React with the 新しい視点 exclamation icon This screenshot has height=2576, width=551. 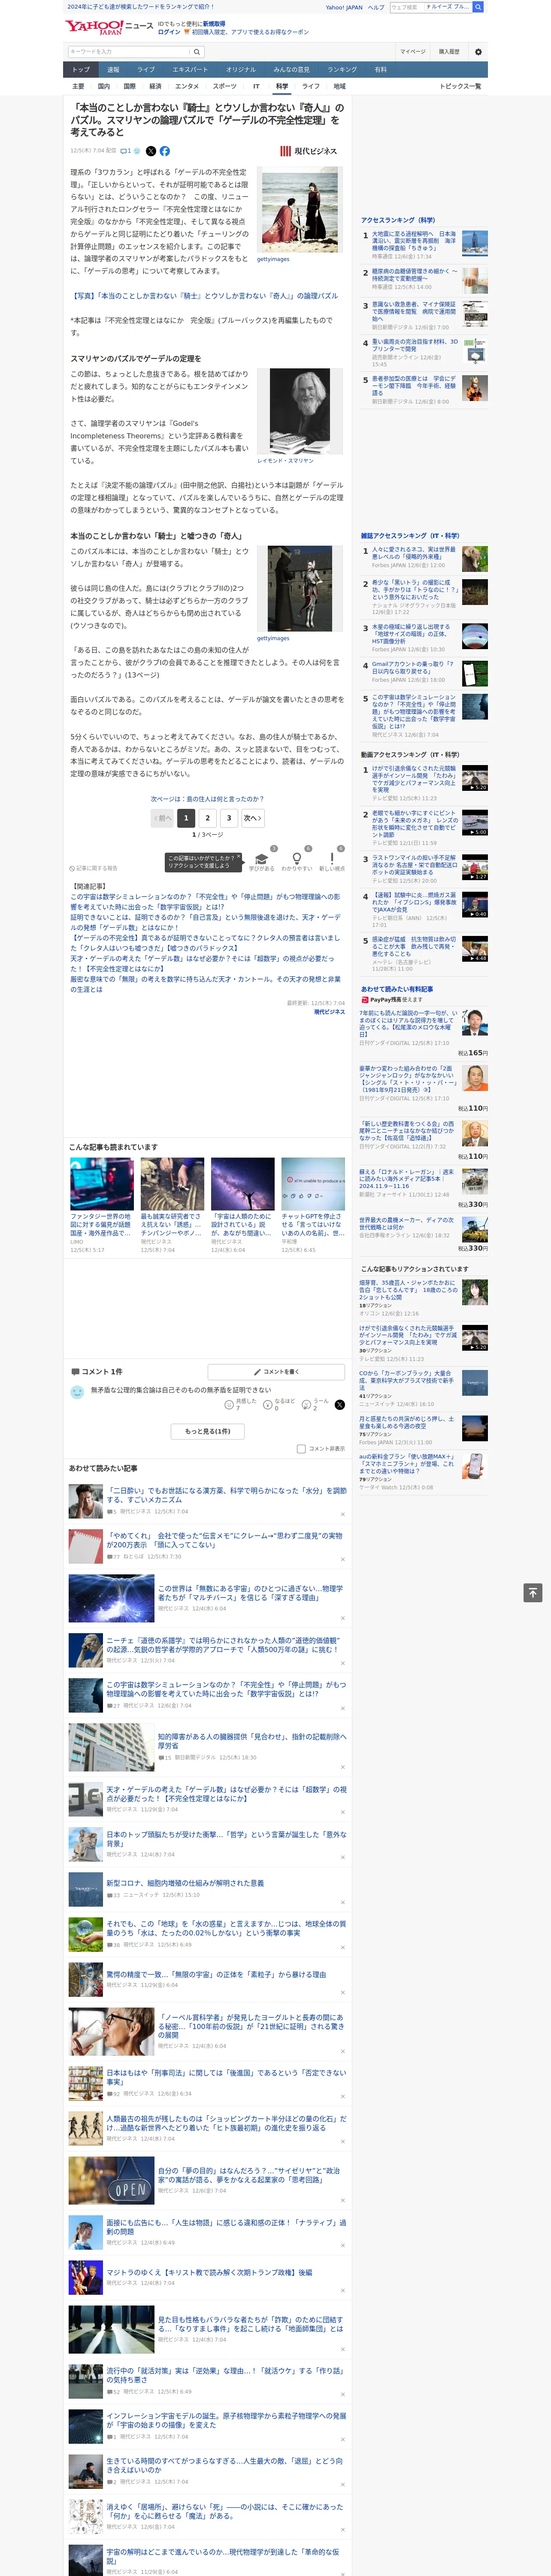pyautogui.click(x=332, y=859)
